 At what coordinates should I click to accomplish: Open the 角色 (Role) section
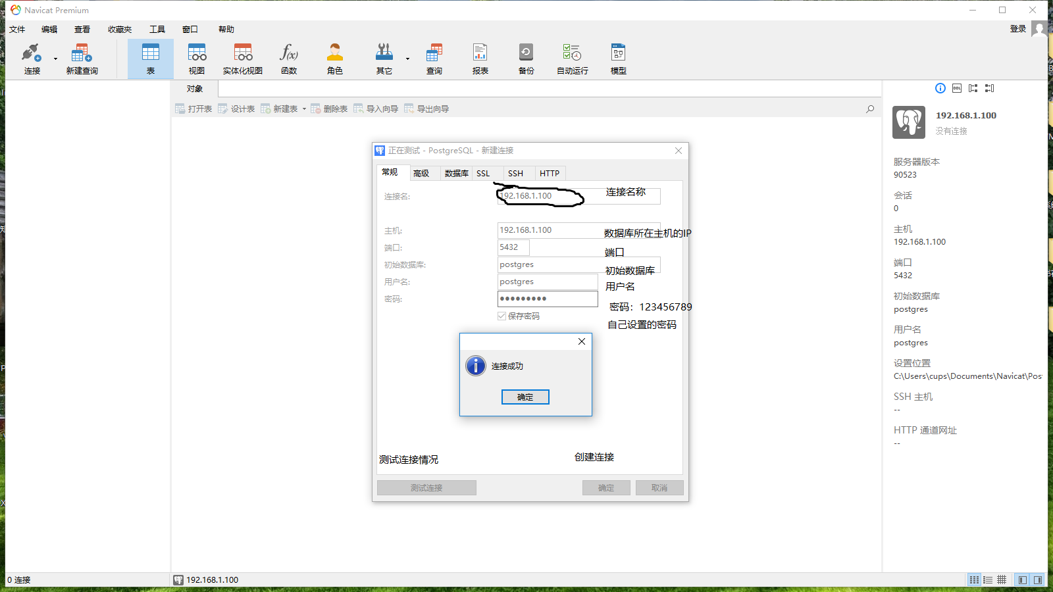(x=335, y=59)
